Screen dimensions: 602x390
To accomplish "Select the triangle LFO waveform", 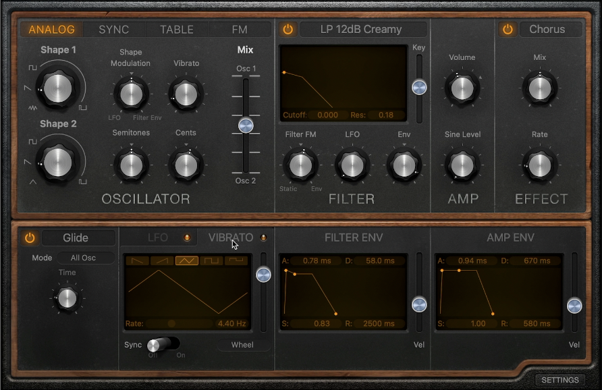I will pos(187,261).
